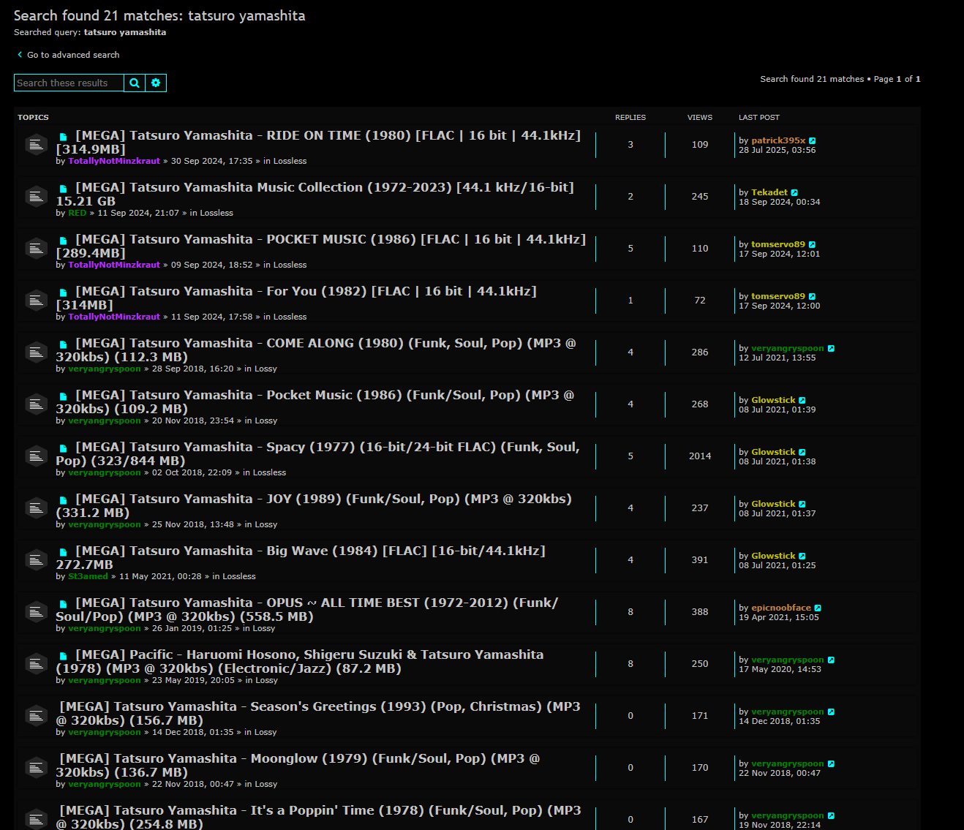Open the Spacy (1977) topic
Screen dimensions: 964x830
click(x=317, y=454)
